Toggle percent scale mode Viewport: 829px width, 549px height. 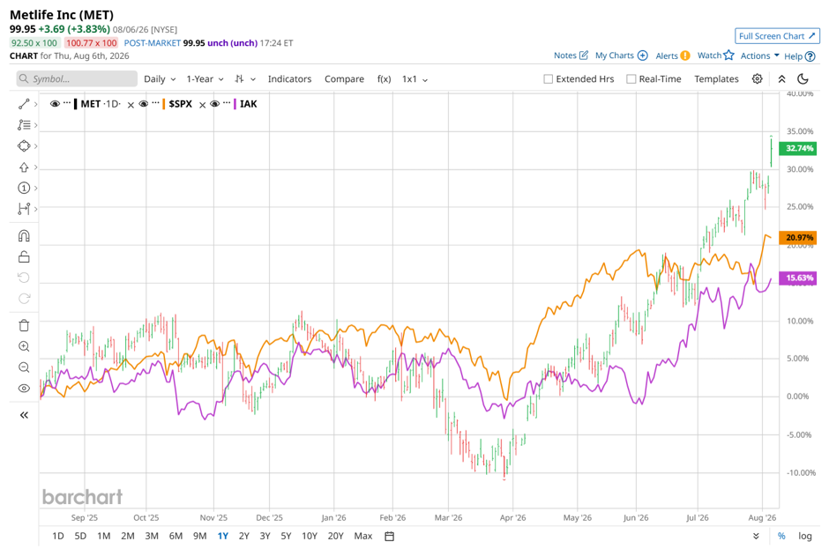(781, 537)
